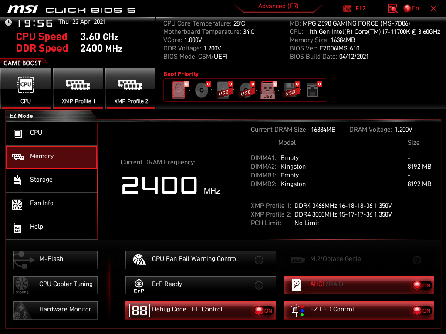The width and height of the screenshot is (446, 334).
Task: Click the BIOS Ver E7D06IMS.A10 text
Action: click(x=324, y=48)
